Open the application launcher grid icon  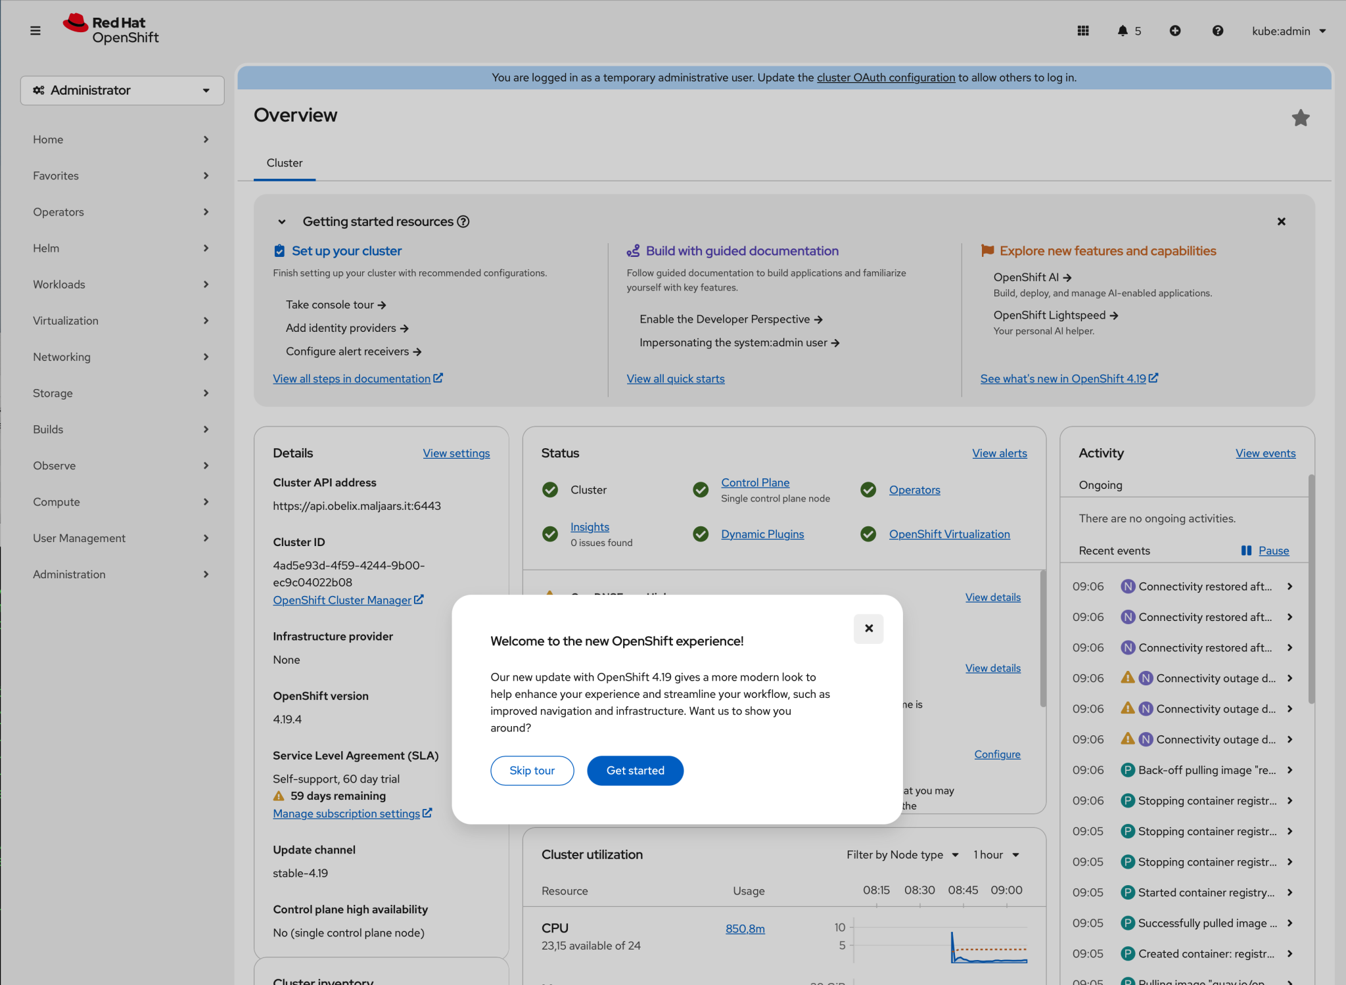point(1084,31)
